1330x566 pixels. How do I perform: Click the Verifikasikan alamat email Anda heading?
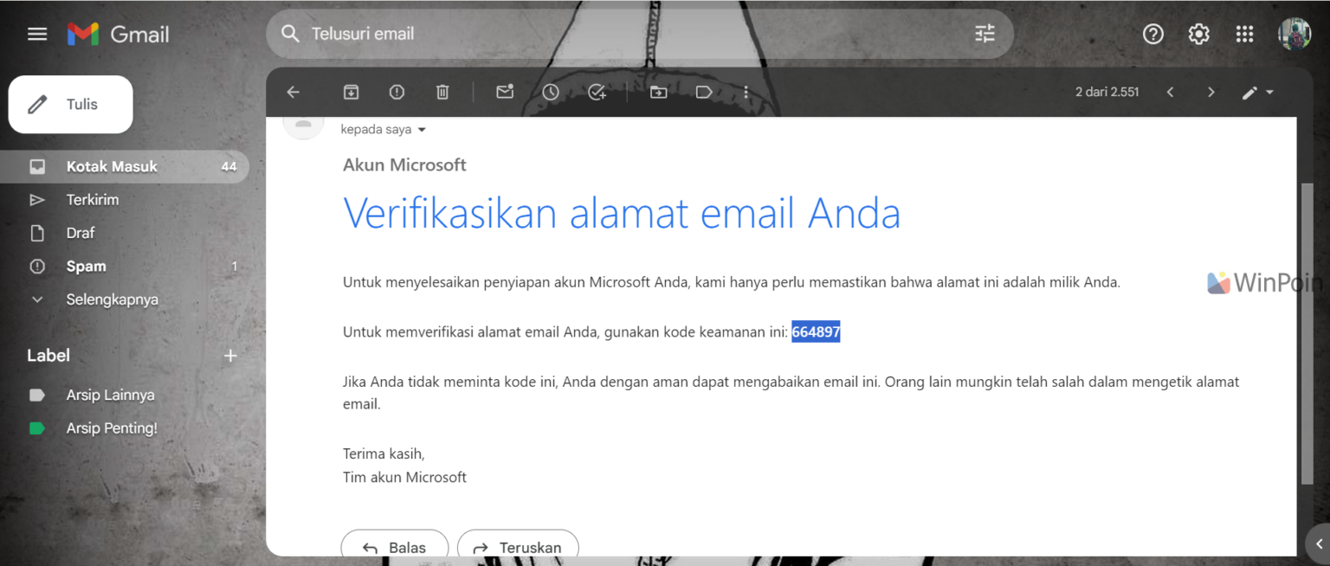coord(622,213)
